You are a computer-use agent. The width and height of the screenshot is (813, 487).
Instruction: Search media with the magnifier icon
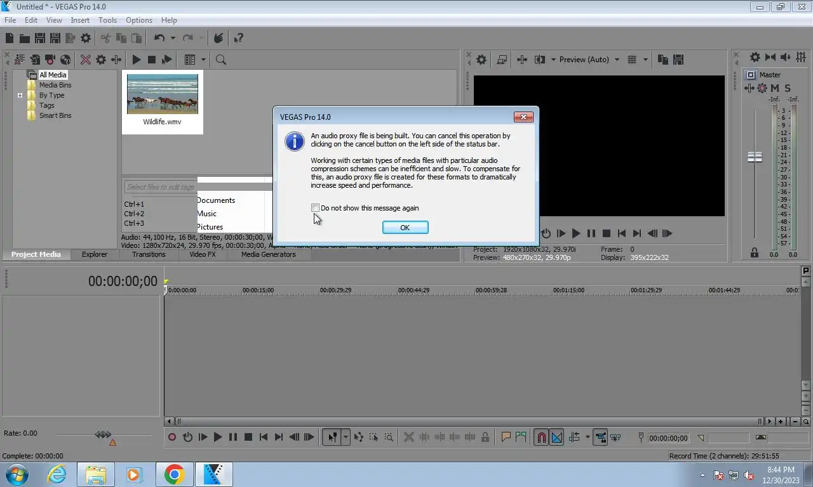click(x=221, y=60)
